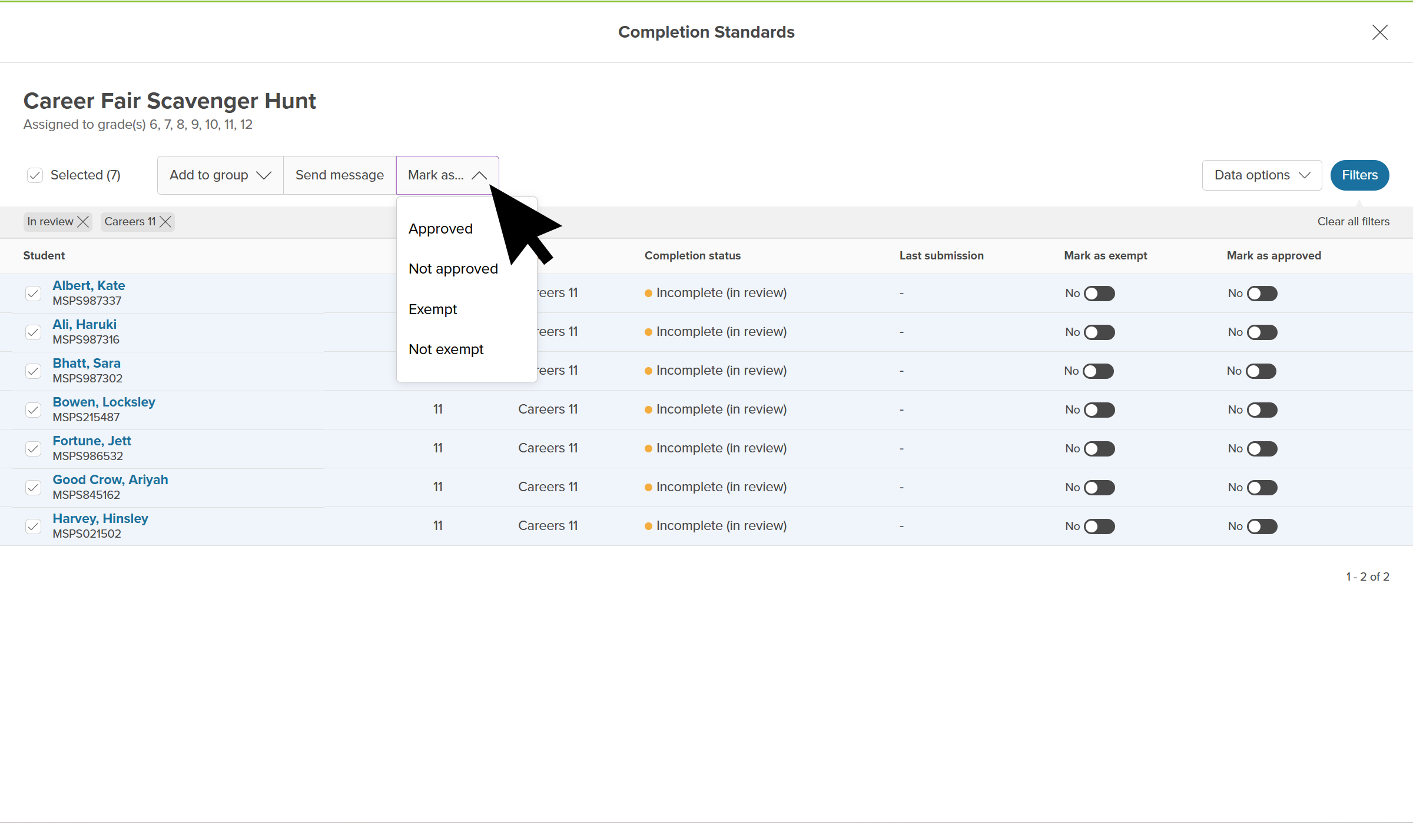Select Not exempt menu option
The height and width of the screenshot is (823, 1413).
(x=446, y=349)
